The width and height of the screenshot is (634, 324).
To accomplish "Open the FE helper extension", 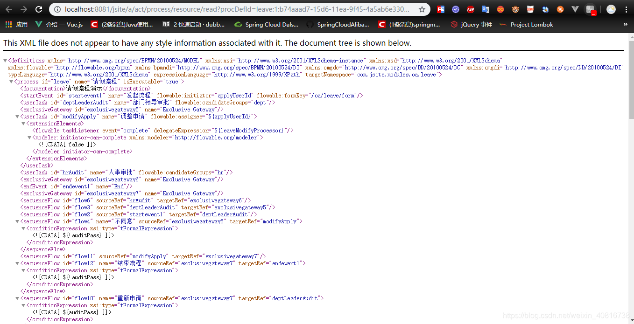I will coord(441,9).
